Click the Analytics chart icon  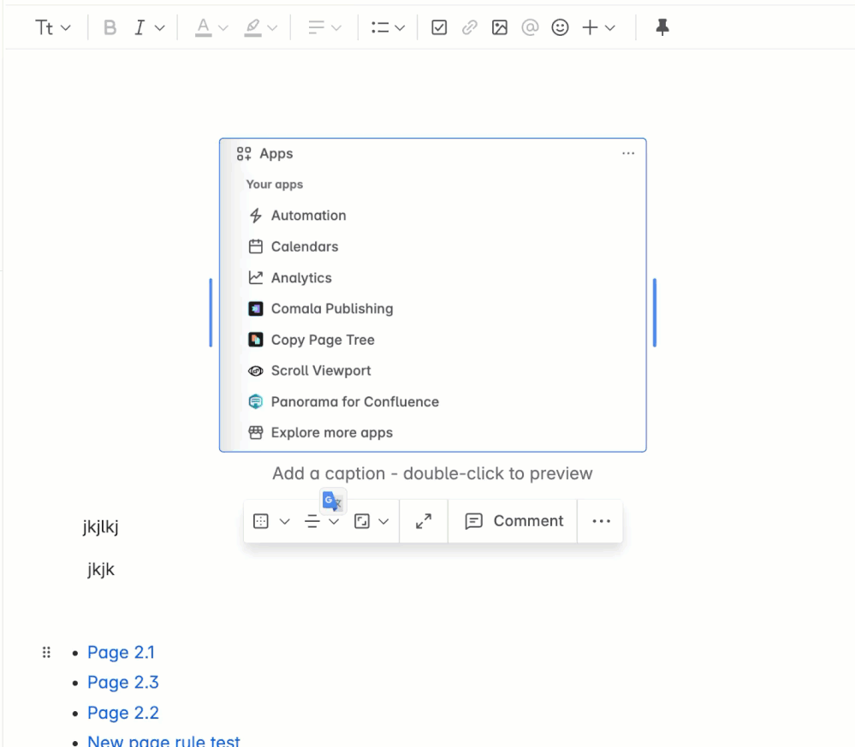pyautogui.click(x=256, y=277)
